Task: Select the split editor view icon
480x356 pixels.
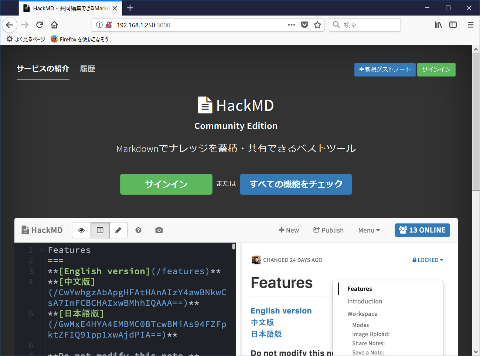Action: (100, 230)
